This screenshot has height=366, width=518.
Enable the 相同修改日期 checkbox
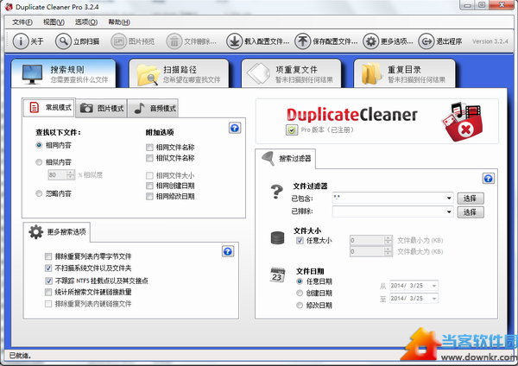tap(149, 196)
